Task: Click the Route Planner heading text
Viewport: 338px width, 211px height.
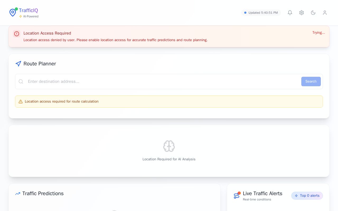Action: click(x=40, y=64)
